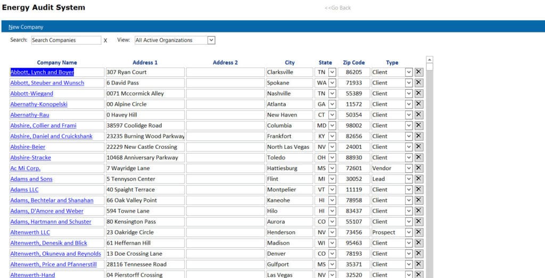Open State dropdown for Adams LLC
Screen dimensions: 545x278
pos(332,190)
